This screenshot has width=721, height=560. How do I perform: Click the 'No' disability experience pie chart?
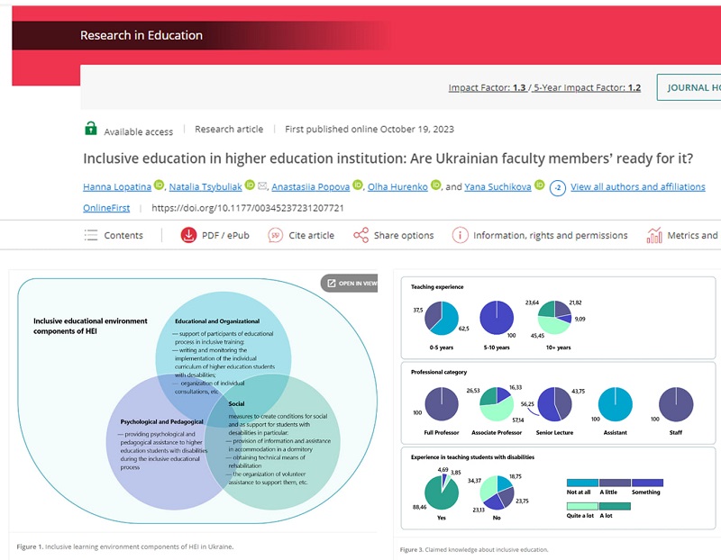[497, 492]
